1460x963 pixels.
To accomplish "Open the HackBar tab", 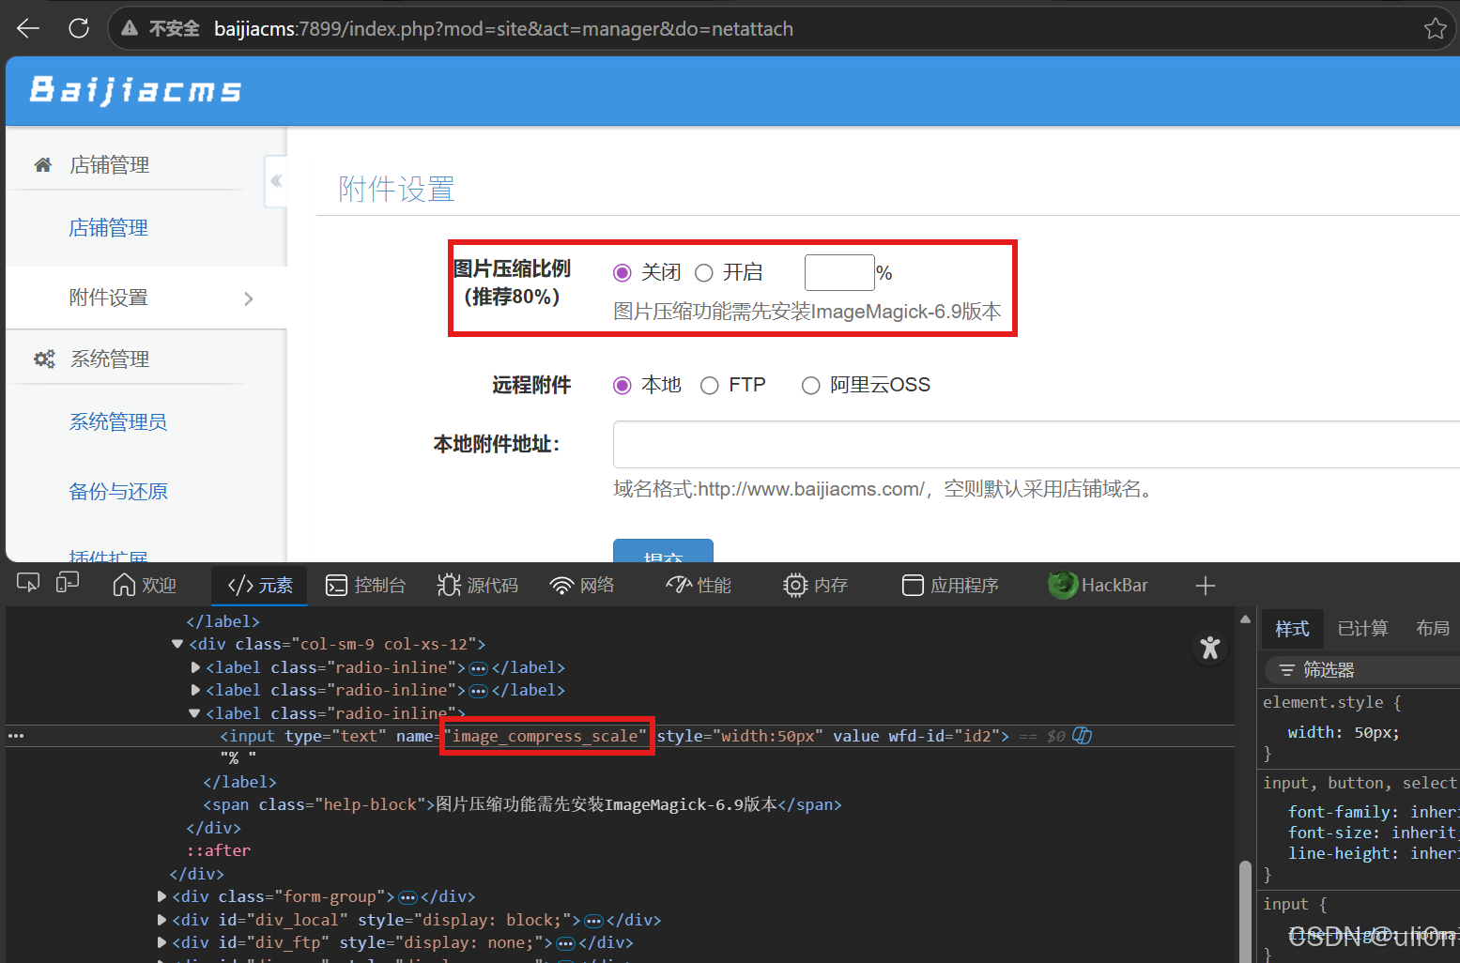I will (x=1099, y=585).
